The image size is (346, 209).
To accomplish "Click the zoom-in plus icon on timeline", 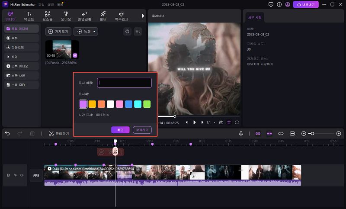I will (x=338, y=134).
